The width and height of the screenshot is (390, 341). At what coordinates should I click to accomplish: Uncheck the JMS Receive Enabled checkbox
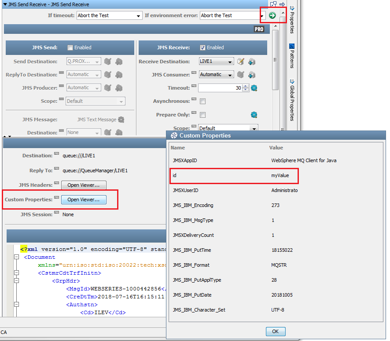[x=202, y=47]
